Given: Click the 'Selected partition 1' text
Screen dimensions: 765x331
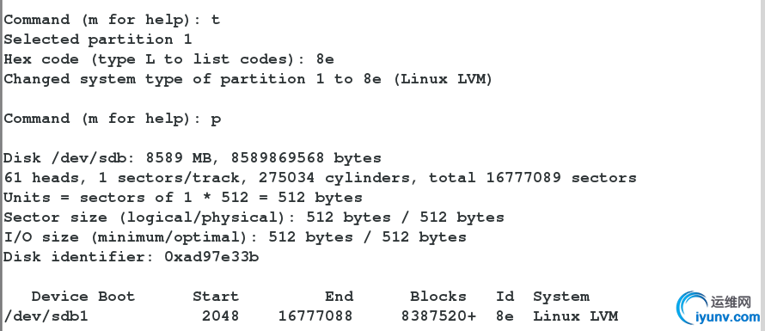Looking at the screenshot, I should 98,40.
